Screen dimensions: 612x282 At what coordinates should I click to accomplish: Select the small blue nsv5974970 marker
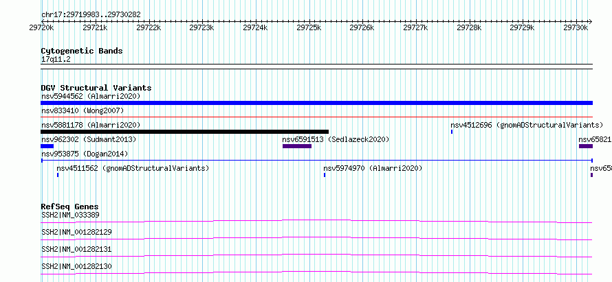(x=325, y=175)
